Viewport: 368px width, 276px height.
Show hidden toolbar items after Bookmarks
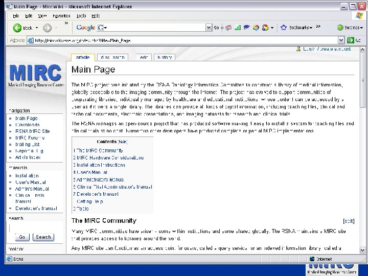[x=318, y=27]
